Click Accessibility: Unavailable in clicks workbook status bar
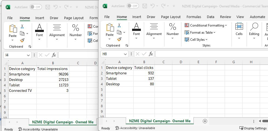This screenshot has width=268, height=131. pyautogui.click(x=135, y=128)
